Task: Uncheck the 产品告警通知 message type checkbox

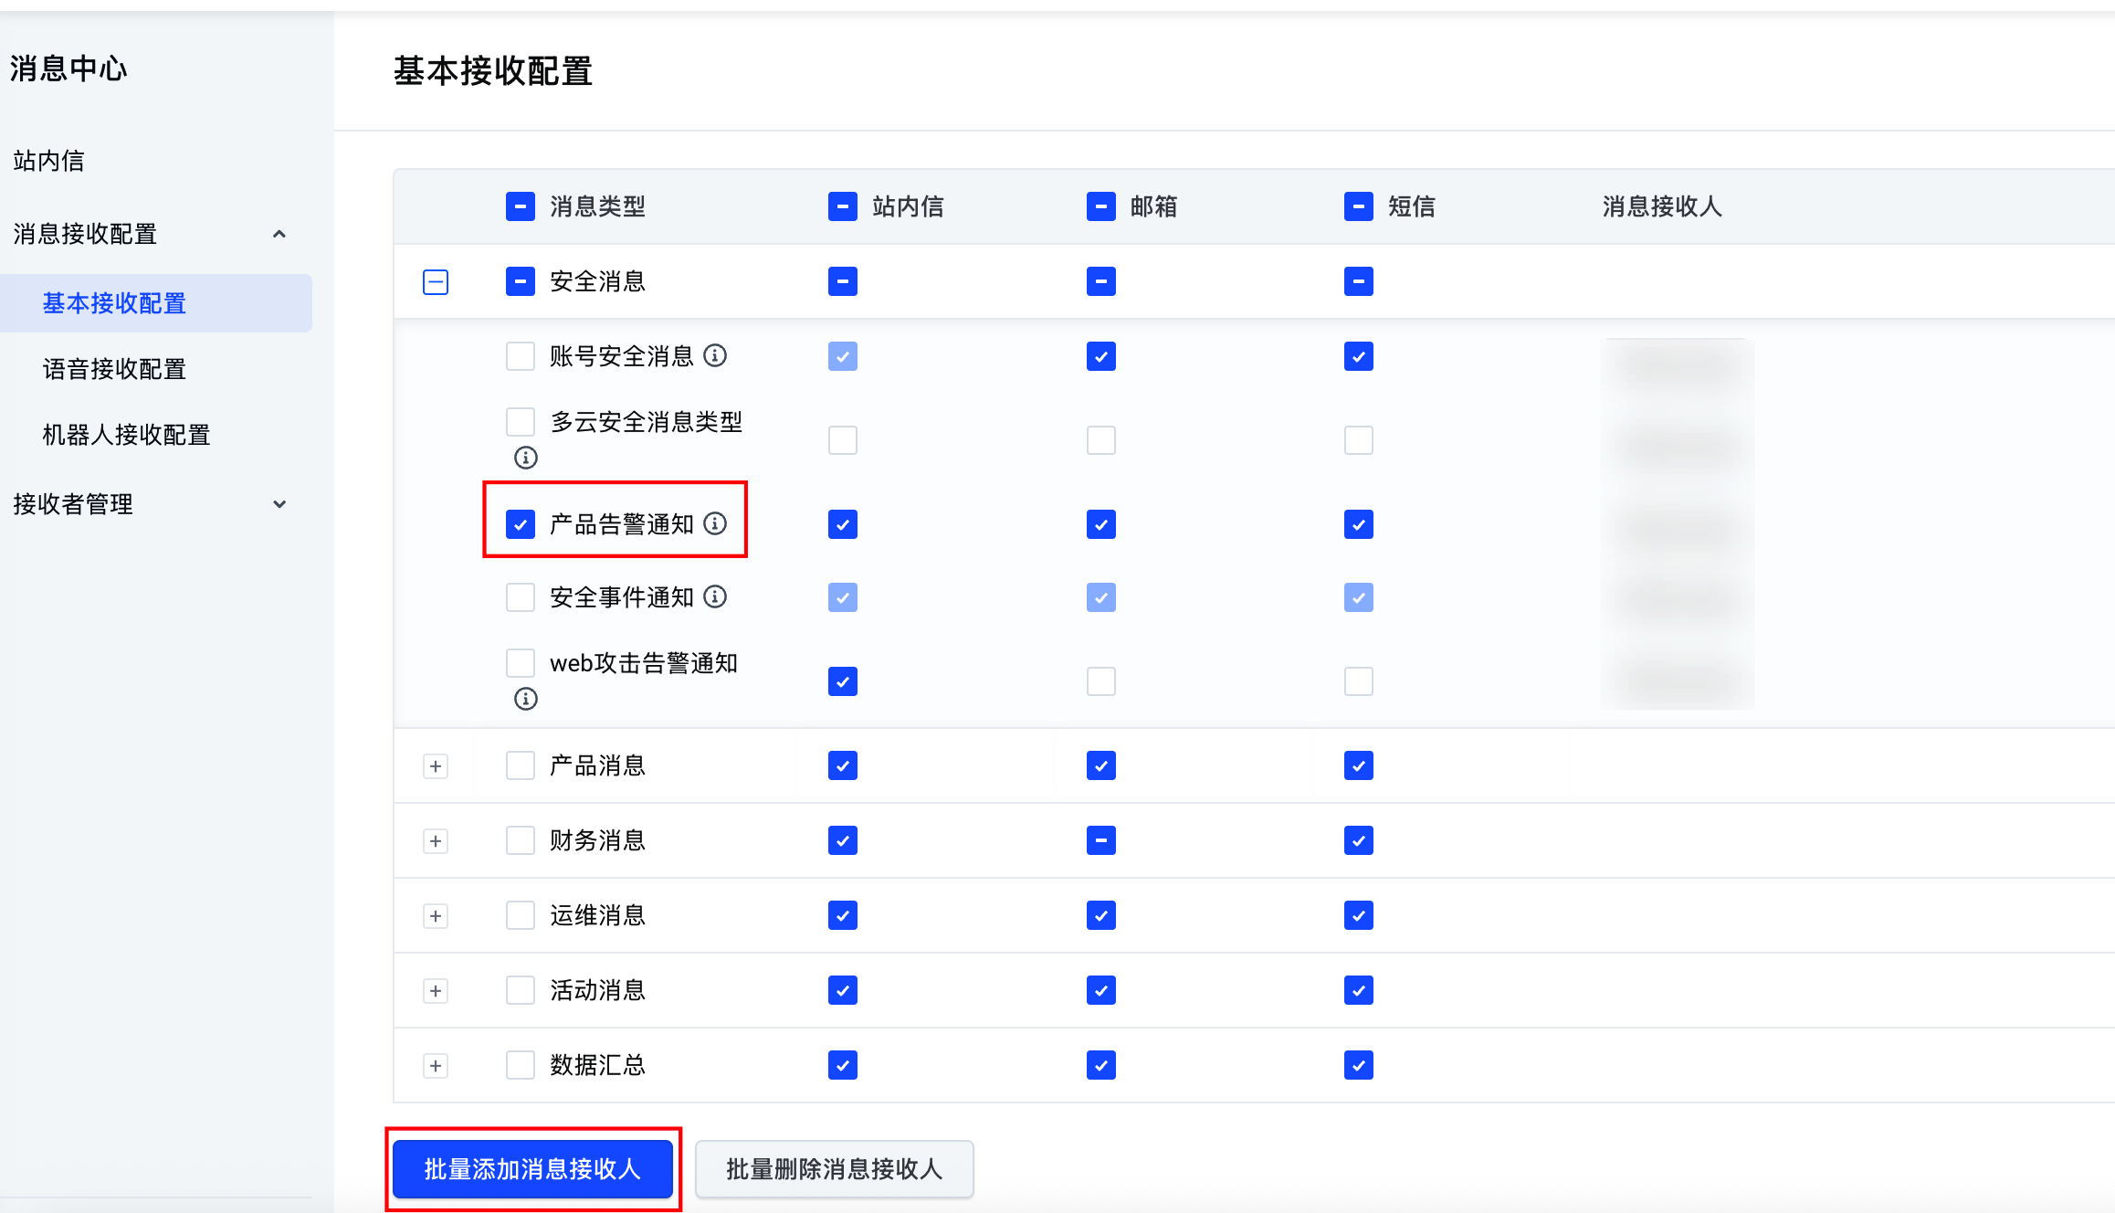Action: point(521,524)
